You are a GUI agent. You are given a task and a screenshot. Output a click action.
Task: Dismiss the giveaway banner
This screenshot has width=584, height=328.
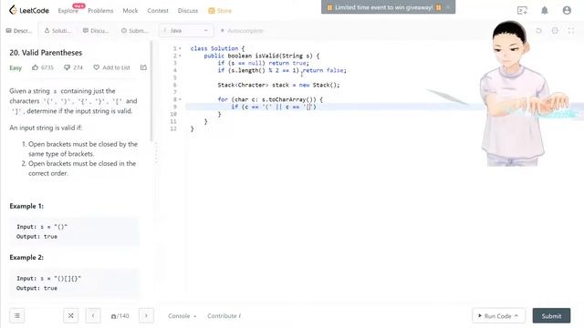pos(448,7)
